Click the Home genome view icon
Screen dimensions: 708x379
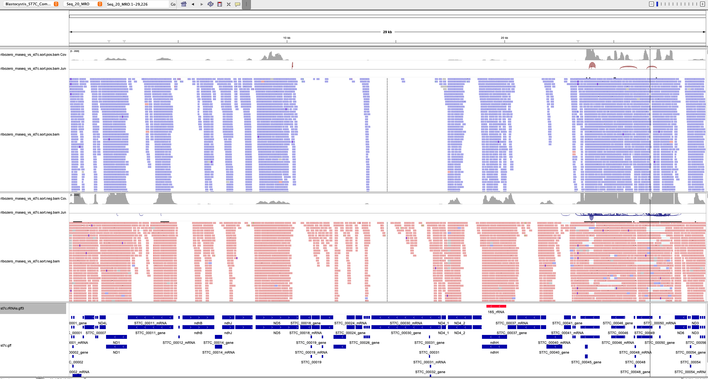pos(184,4)
